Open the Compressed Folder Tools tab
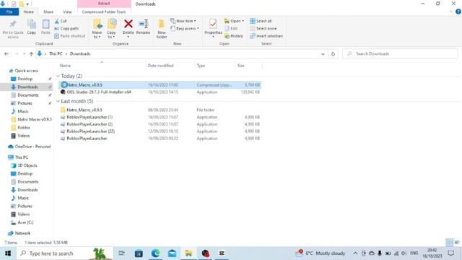This screenshot has width=462, height=260. point(104,12)
